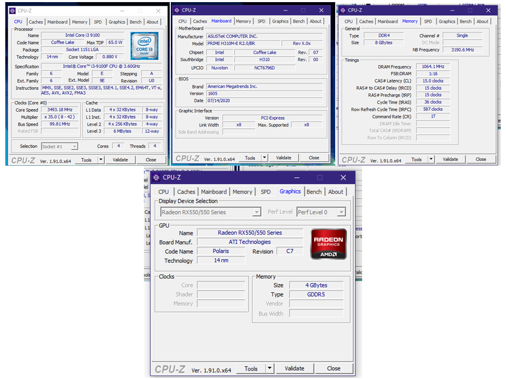This screenshot has width=506, height=380.
Task: Click the NB Frequency value 3190.6 MHz
Action: click(x=462, y=50)
